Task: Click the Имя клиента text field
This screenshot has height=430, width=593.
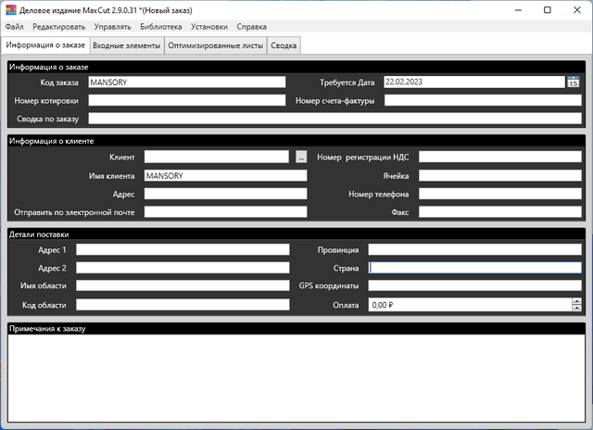Action: click(225, 176)
